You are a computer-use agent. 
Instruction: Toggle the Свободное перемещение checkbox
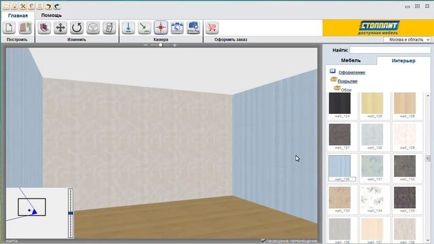coord(263,241)
